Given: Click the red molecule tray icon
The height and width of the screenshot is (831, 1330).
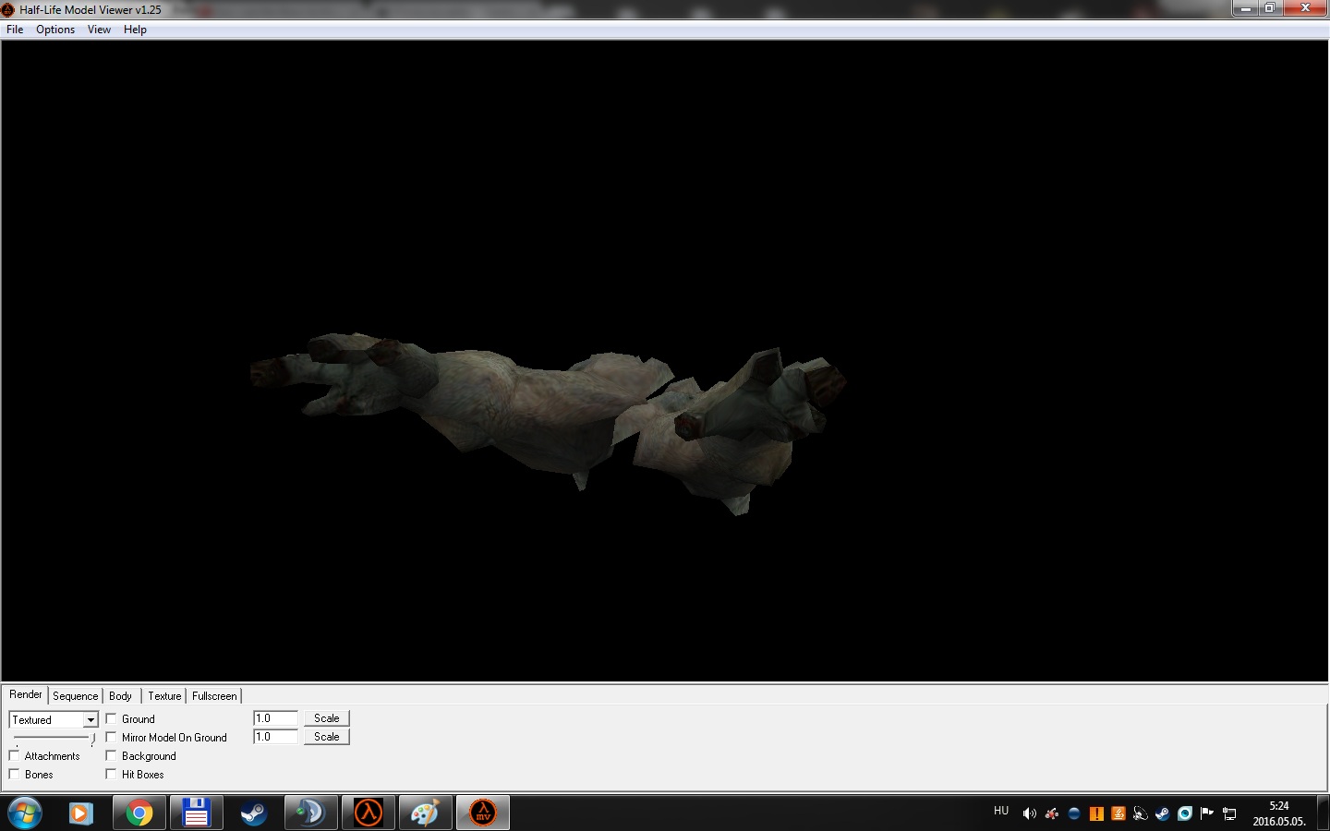Looking at the screenshot, I should [1051, 813].
